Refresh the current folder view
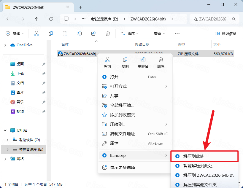243x188 pixels. pos(51,19)
